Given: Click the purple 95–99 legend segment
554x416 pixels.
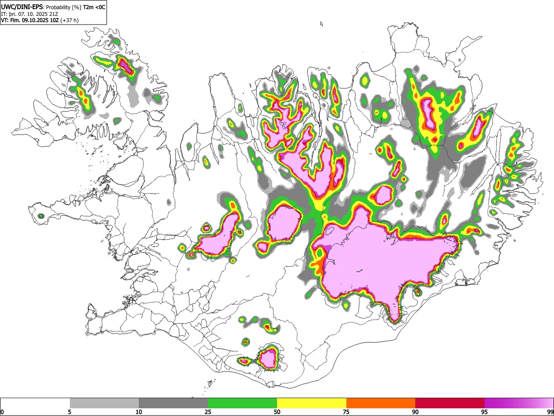Looking at the screenshot, I should tap(519, 403).
